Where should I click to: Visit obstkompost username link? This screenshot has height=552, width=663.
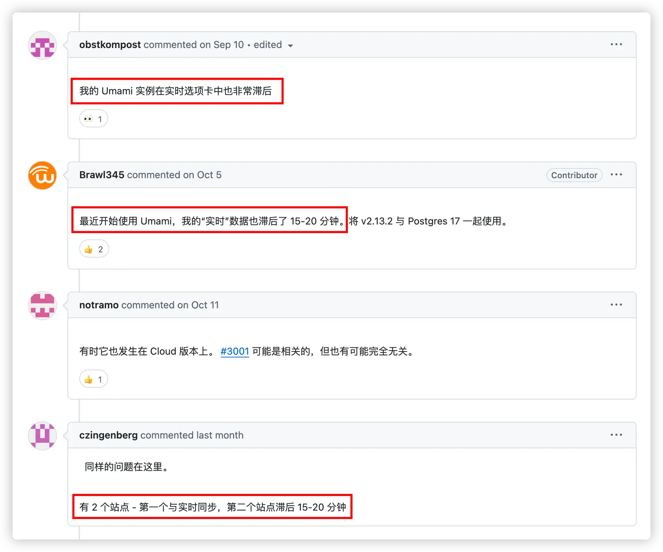coord(110,45)
